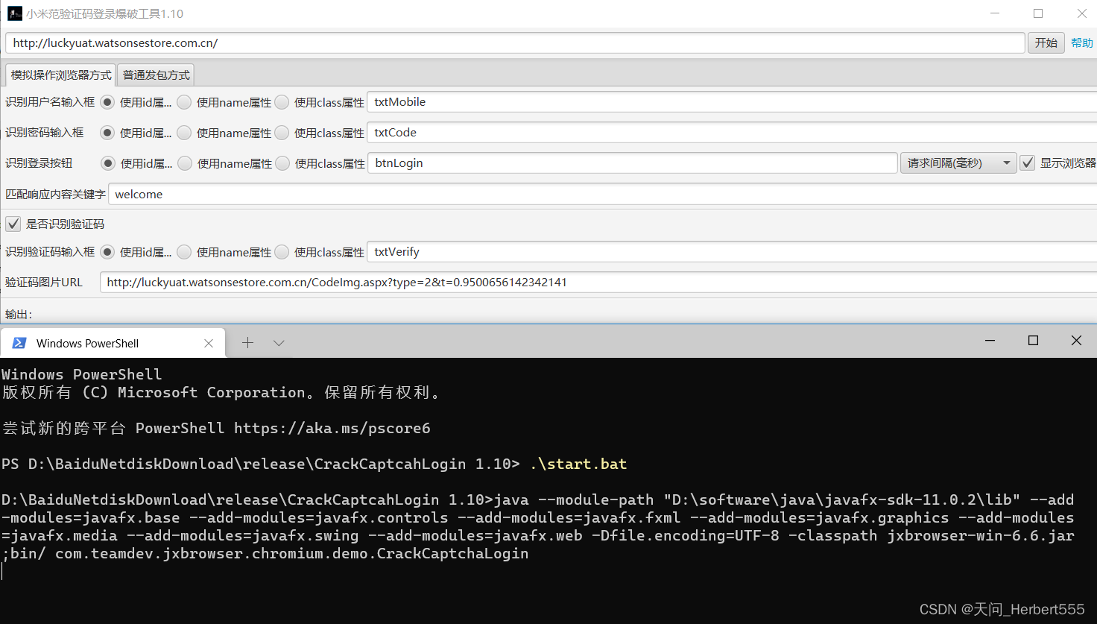1097x624 pixels.
Task: Select 使用name属性 for captcha input row
Action: (x=184, y=252)
